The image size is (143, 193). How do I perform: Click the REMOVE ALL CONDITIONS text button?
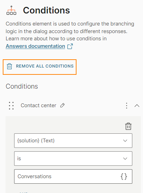(x=45, y=66)
